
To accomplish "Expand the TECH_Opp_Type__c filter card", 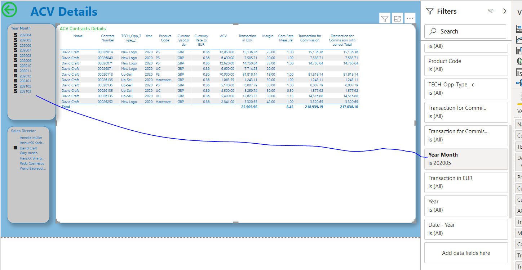I will tap(466, 89).
